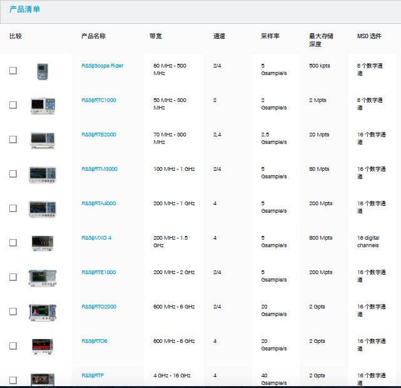The width and height of the screenshot is (401, 388).
Task: Open the R&S RTP product link
Action: tap(93, 375)
